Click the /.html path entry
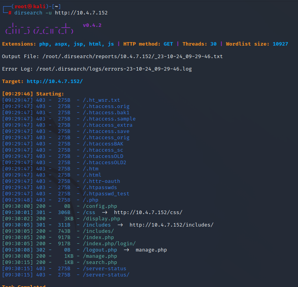 pyautogui.click(x=92, y=175)
